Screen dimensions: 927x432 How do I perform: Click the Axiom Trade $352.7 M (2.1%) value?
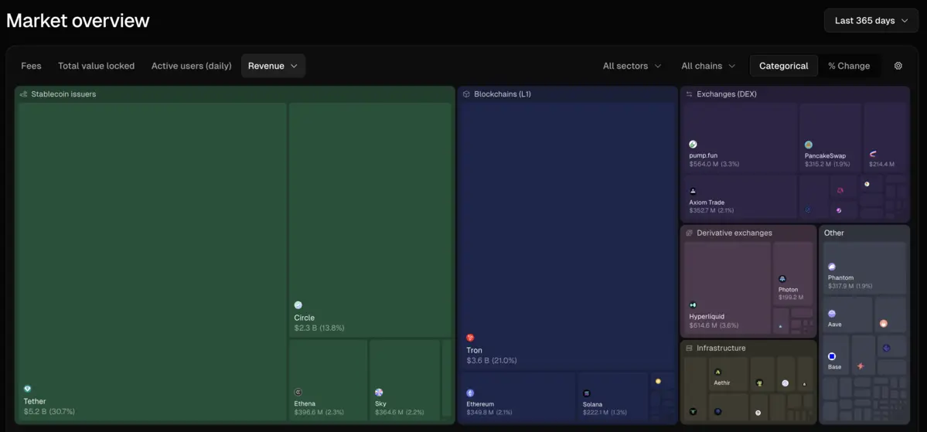(713, 210)
